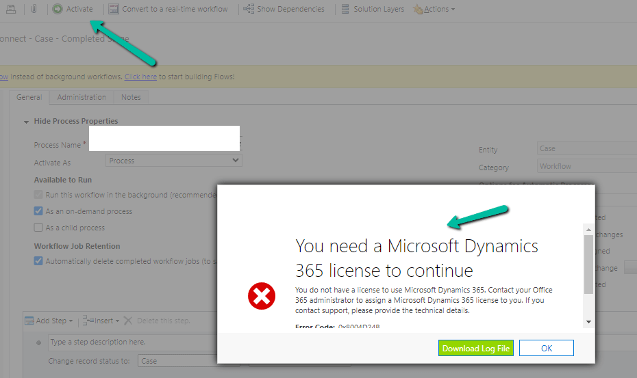
Task: Toggle Automatically delete completed workflow jobs
Action: point(38,261)
